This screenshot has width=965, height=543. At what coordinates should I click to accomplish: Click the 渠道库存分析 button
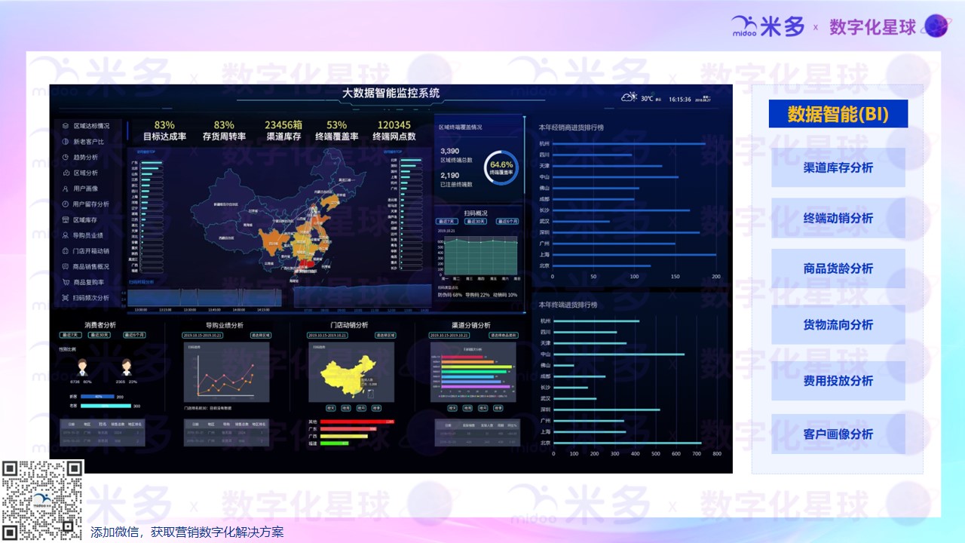coord(838,167)
